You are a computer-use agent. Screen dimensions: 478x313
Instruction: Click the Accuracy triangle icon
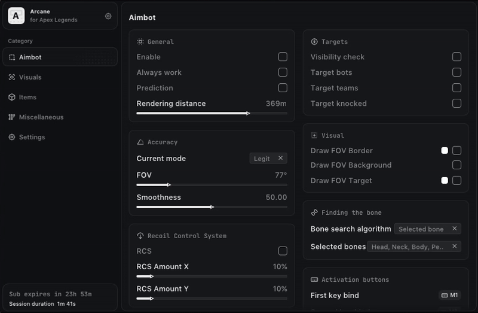coord(140,142)
